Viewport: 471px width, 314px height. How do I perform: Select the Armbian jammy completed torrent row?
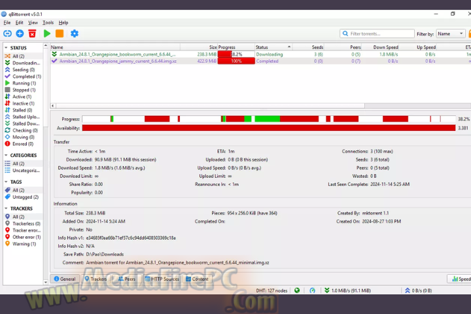pos(260,61)
